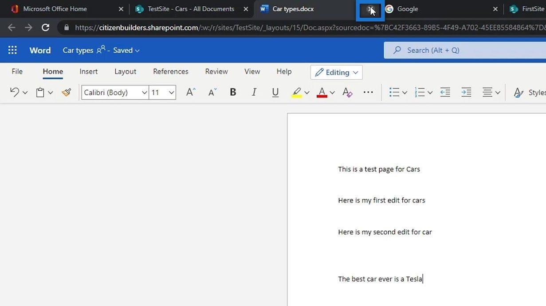The image size is (546, 306).
Task: Toggle Underline formatting
Action: (275, 92)
